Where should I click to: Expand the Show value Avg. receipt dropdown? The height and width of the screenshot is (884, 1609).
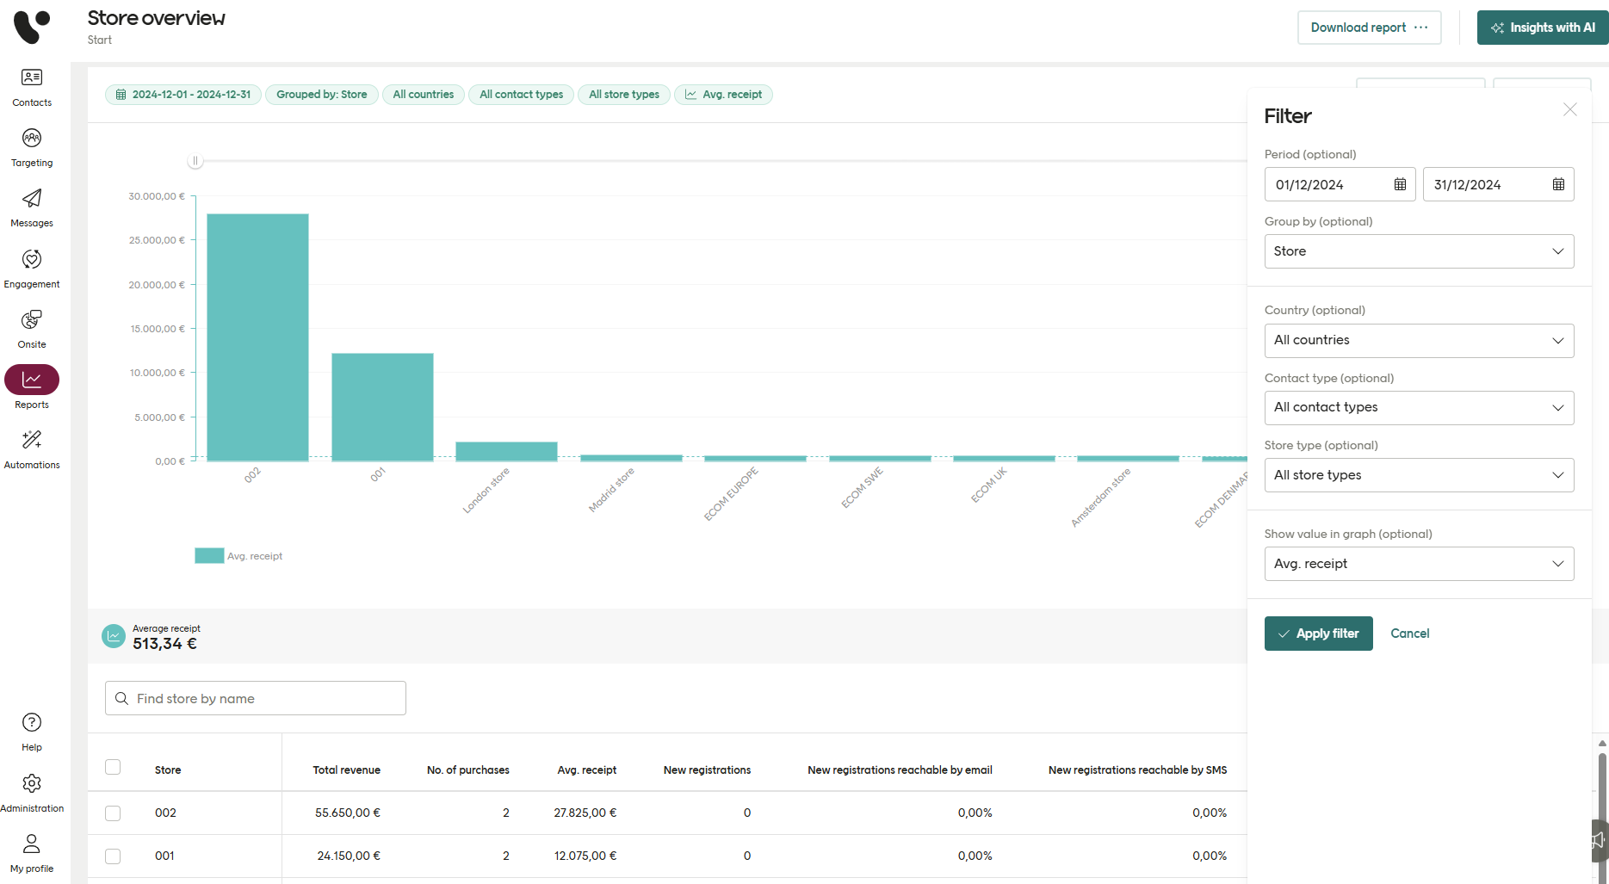(1418, 564)
